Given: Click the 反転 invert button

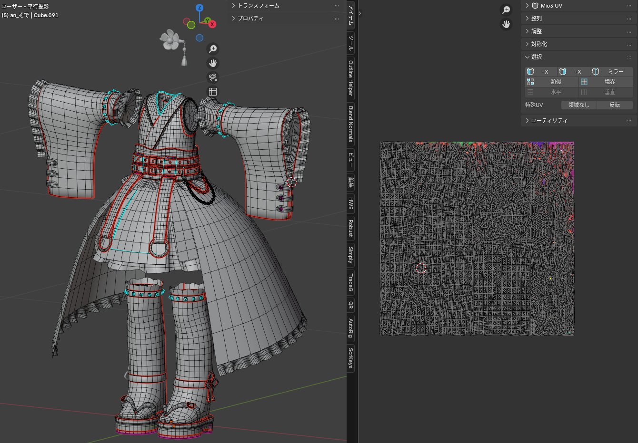Looking at the screenshot, I should (x=615, y=105).
